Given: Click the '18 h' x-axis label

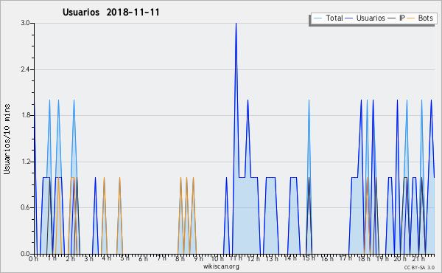Looking at the screenshot, I should point(364,258).
